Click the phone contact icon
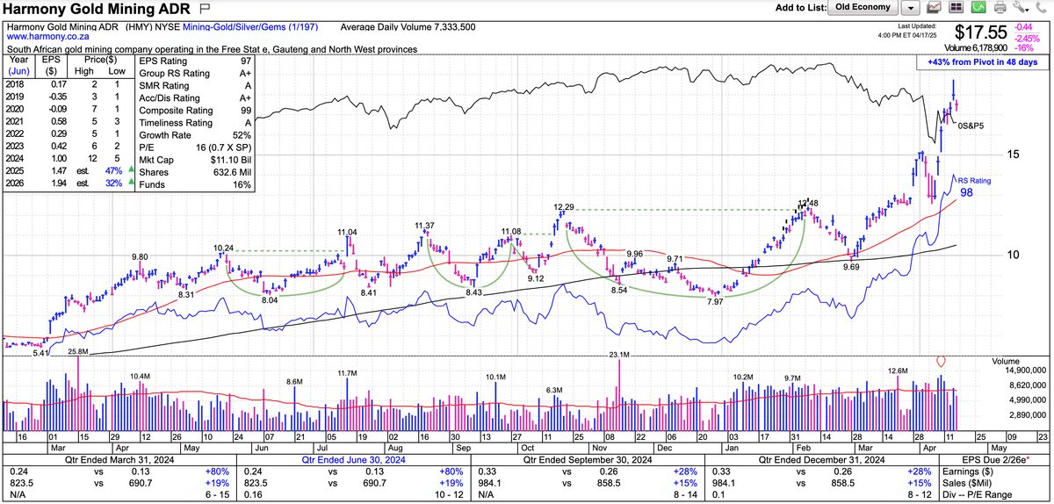 (x=1041, y=8)
